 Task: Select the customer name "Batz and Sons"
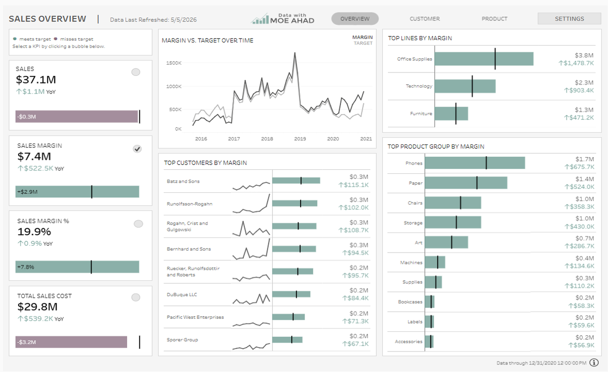click(183, 181)
